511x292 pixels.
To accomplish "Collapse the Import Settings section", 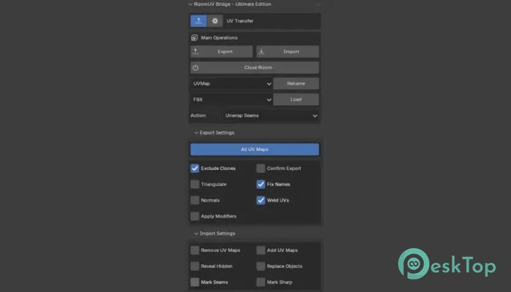I will [215, 234].
